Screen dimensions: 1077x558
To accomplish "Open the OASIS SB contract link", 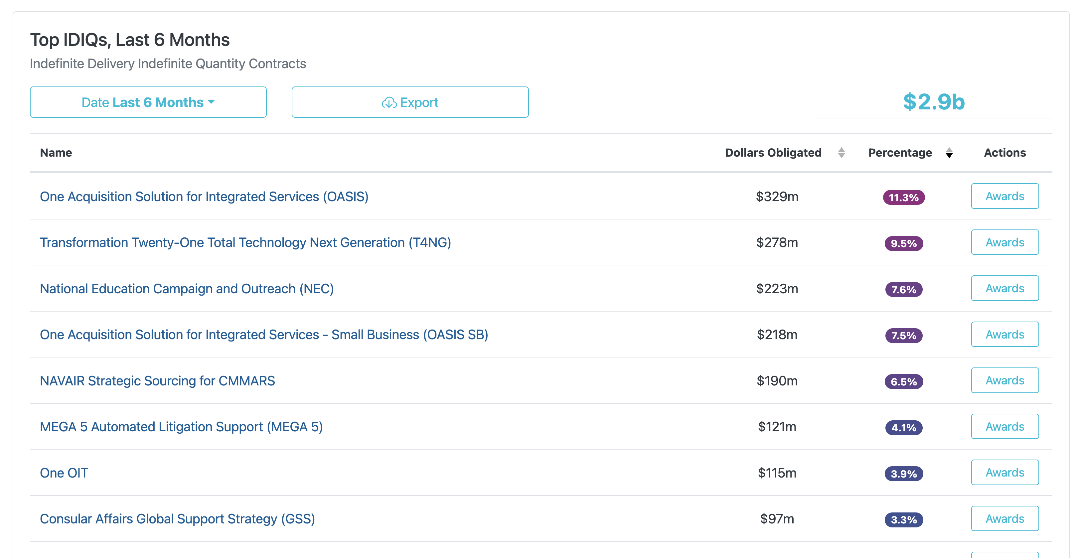I will [264, 335].
